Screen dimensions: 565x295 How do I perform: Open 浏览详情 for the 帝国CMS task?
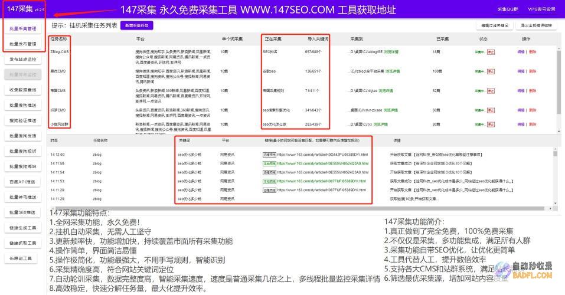[386, 91]
